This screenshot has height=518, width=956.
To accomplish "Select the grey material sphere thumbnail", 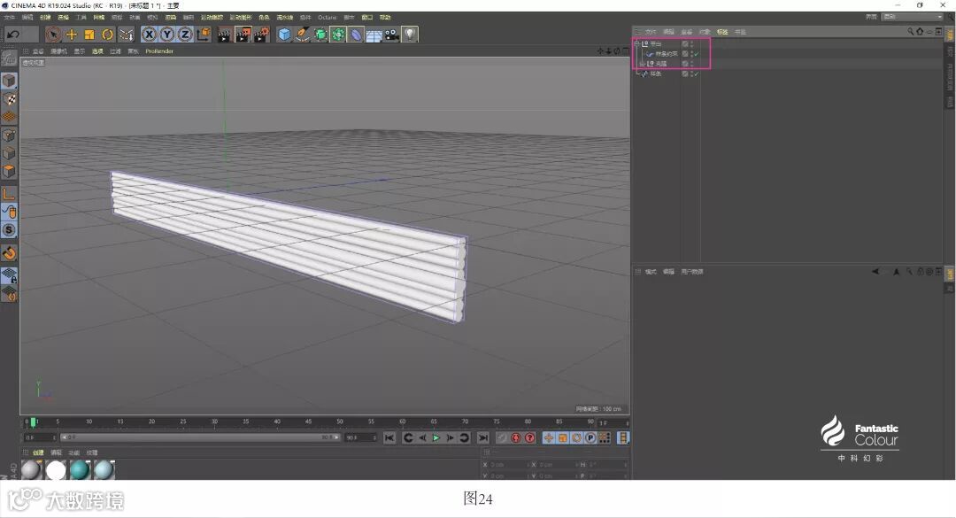I will click(x=31, y=470).
